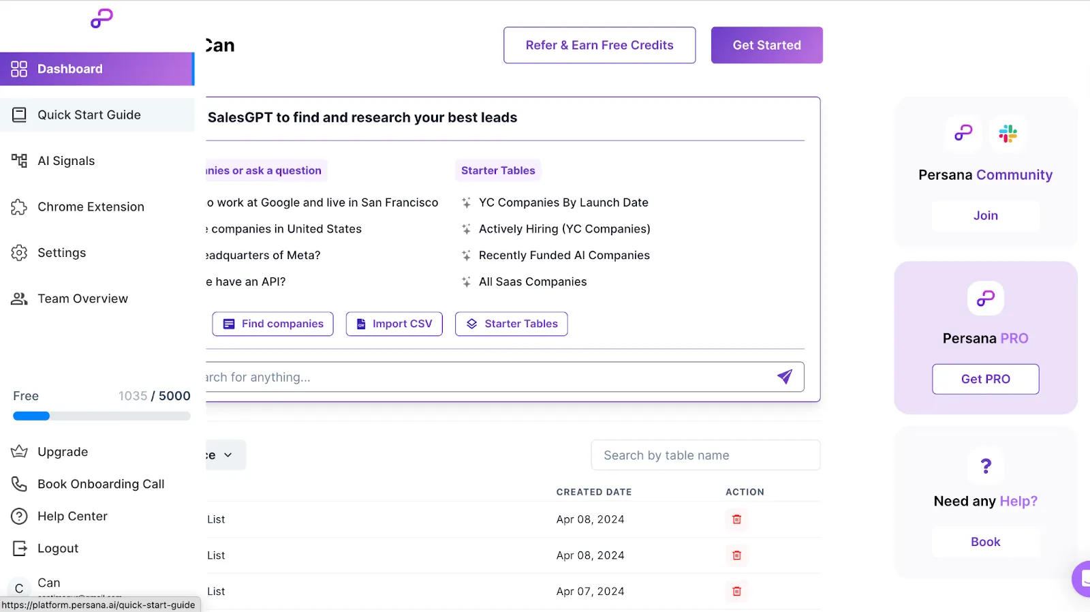
Task: Click the Upgrade crown icon
Action: pyautogui.click(x=19, y=451)
